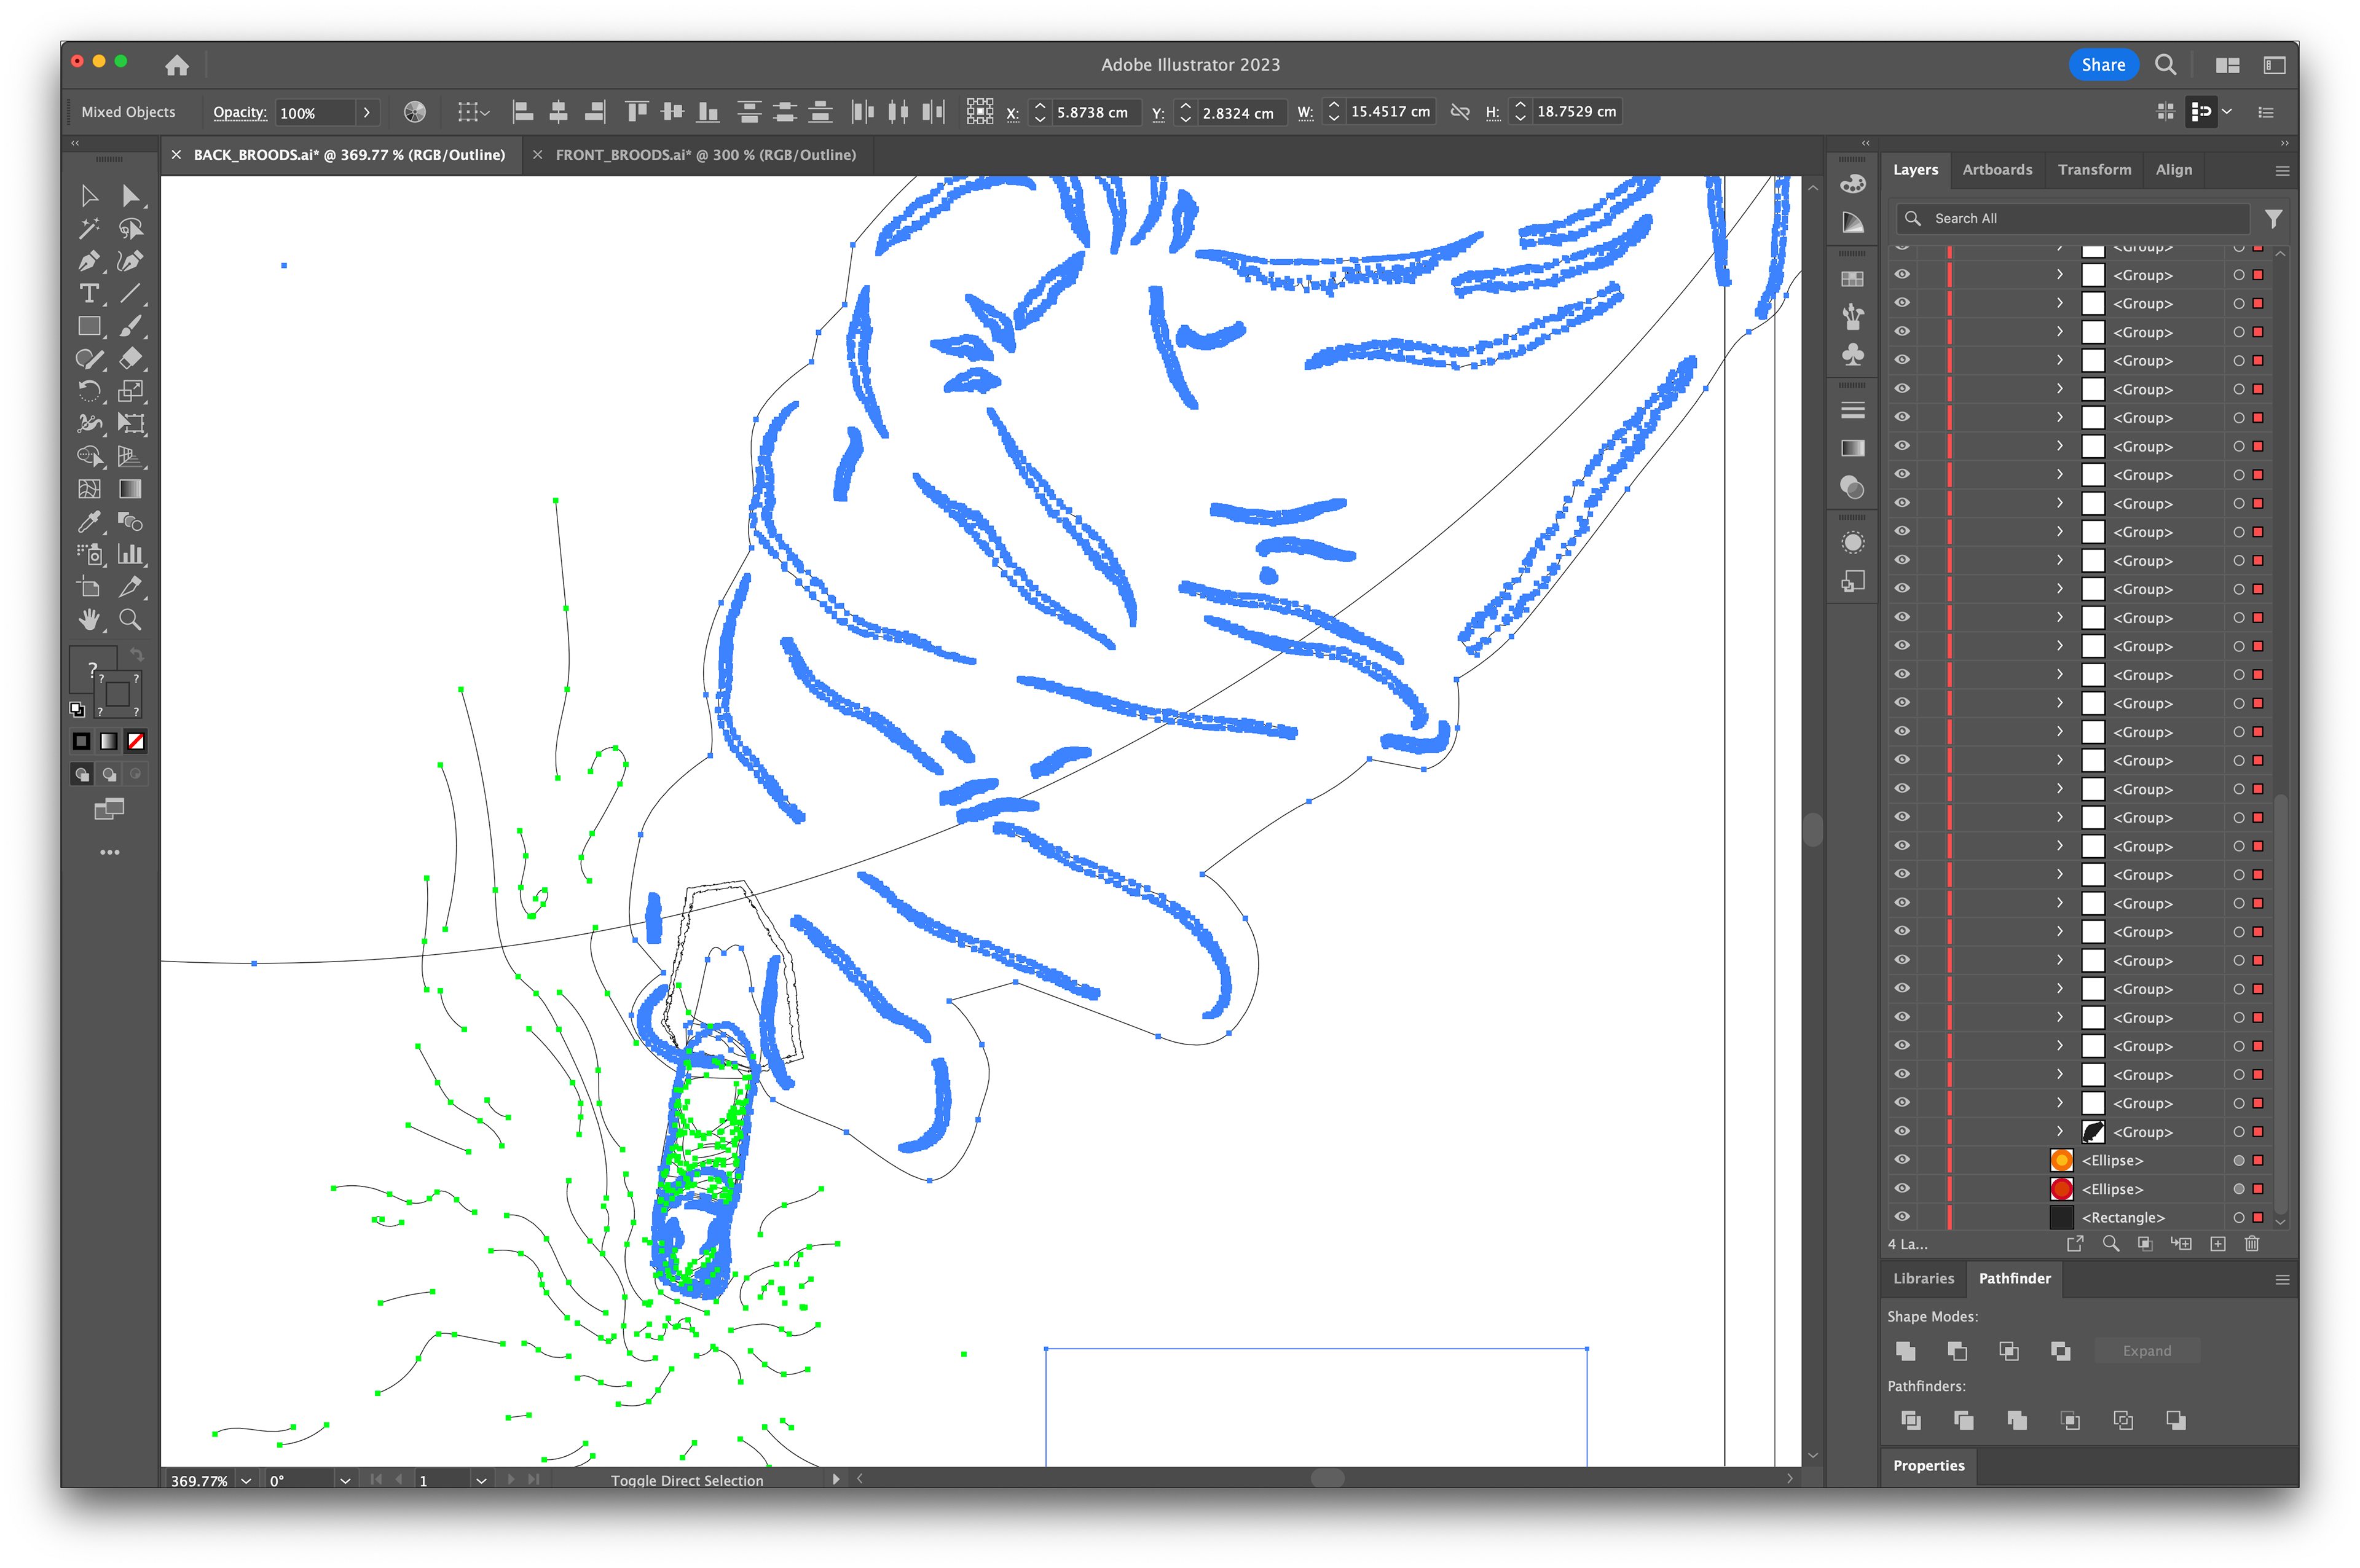2360x1568 pixels.
Task: Open the Recolor Artwork wheel icon
Action: click(x=415, y=112)
